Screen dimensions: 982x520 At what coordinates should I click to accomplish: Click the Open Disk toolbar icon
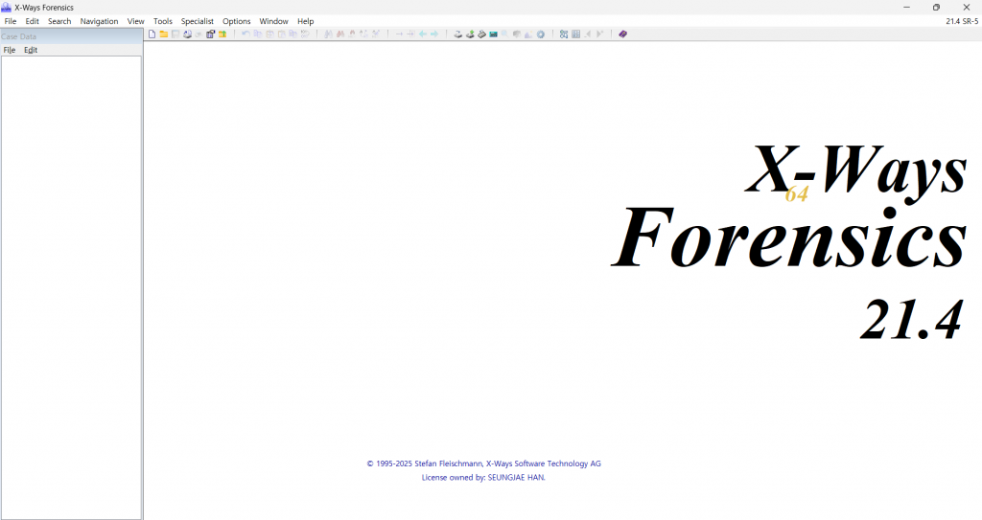coord(457,34)
